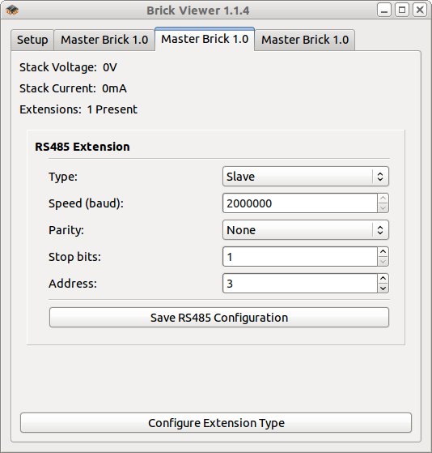Increment the Stop bits spinner up arrow

click(x=383, y=252)
